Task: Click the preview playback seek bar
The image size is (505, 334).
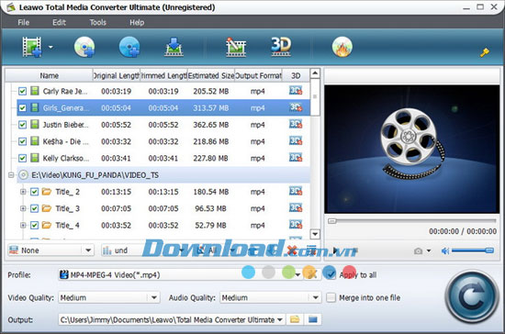Action: [x=412, y=221]
